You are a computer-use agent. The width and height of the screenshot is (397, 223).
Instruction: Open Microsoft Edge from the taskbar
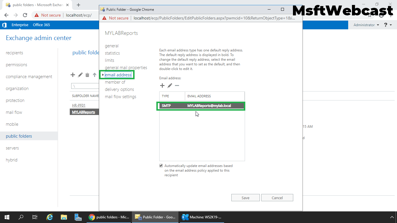click(x=49, y=217)
